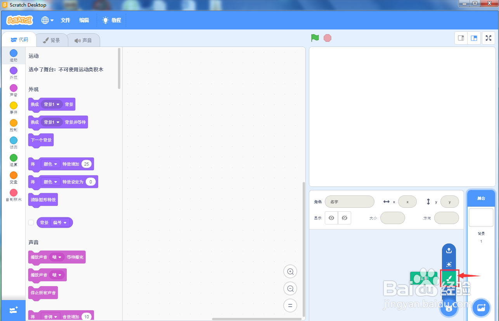
Task: Open 颜色 dropdown in 特效增加 block
Action: 50,164
